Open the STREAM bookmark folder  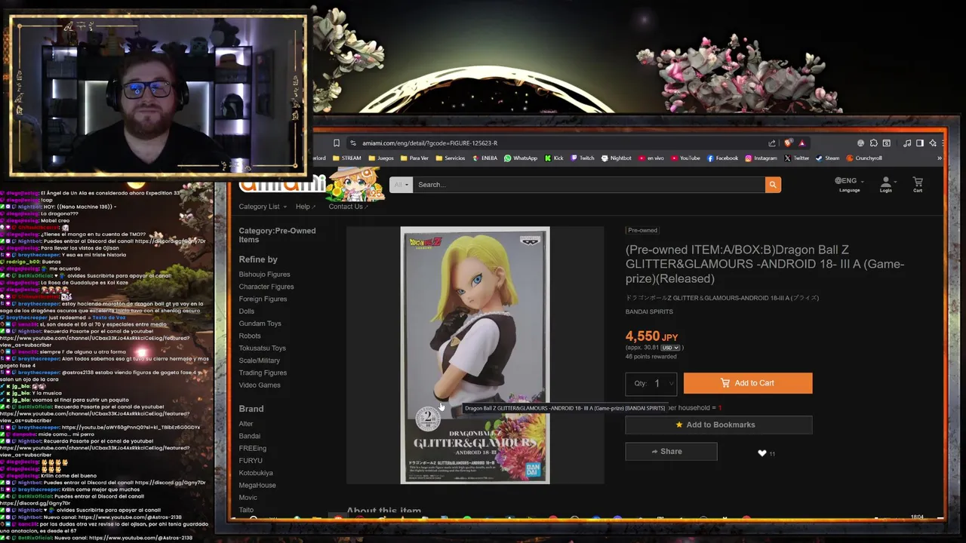click(347, 158)
